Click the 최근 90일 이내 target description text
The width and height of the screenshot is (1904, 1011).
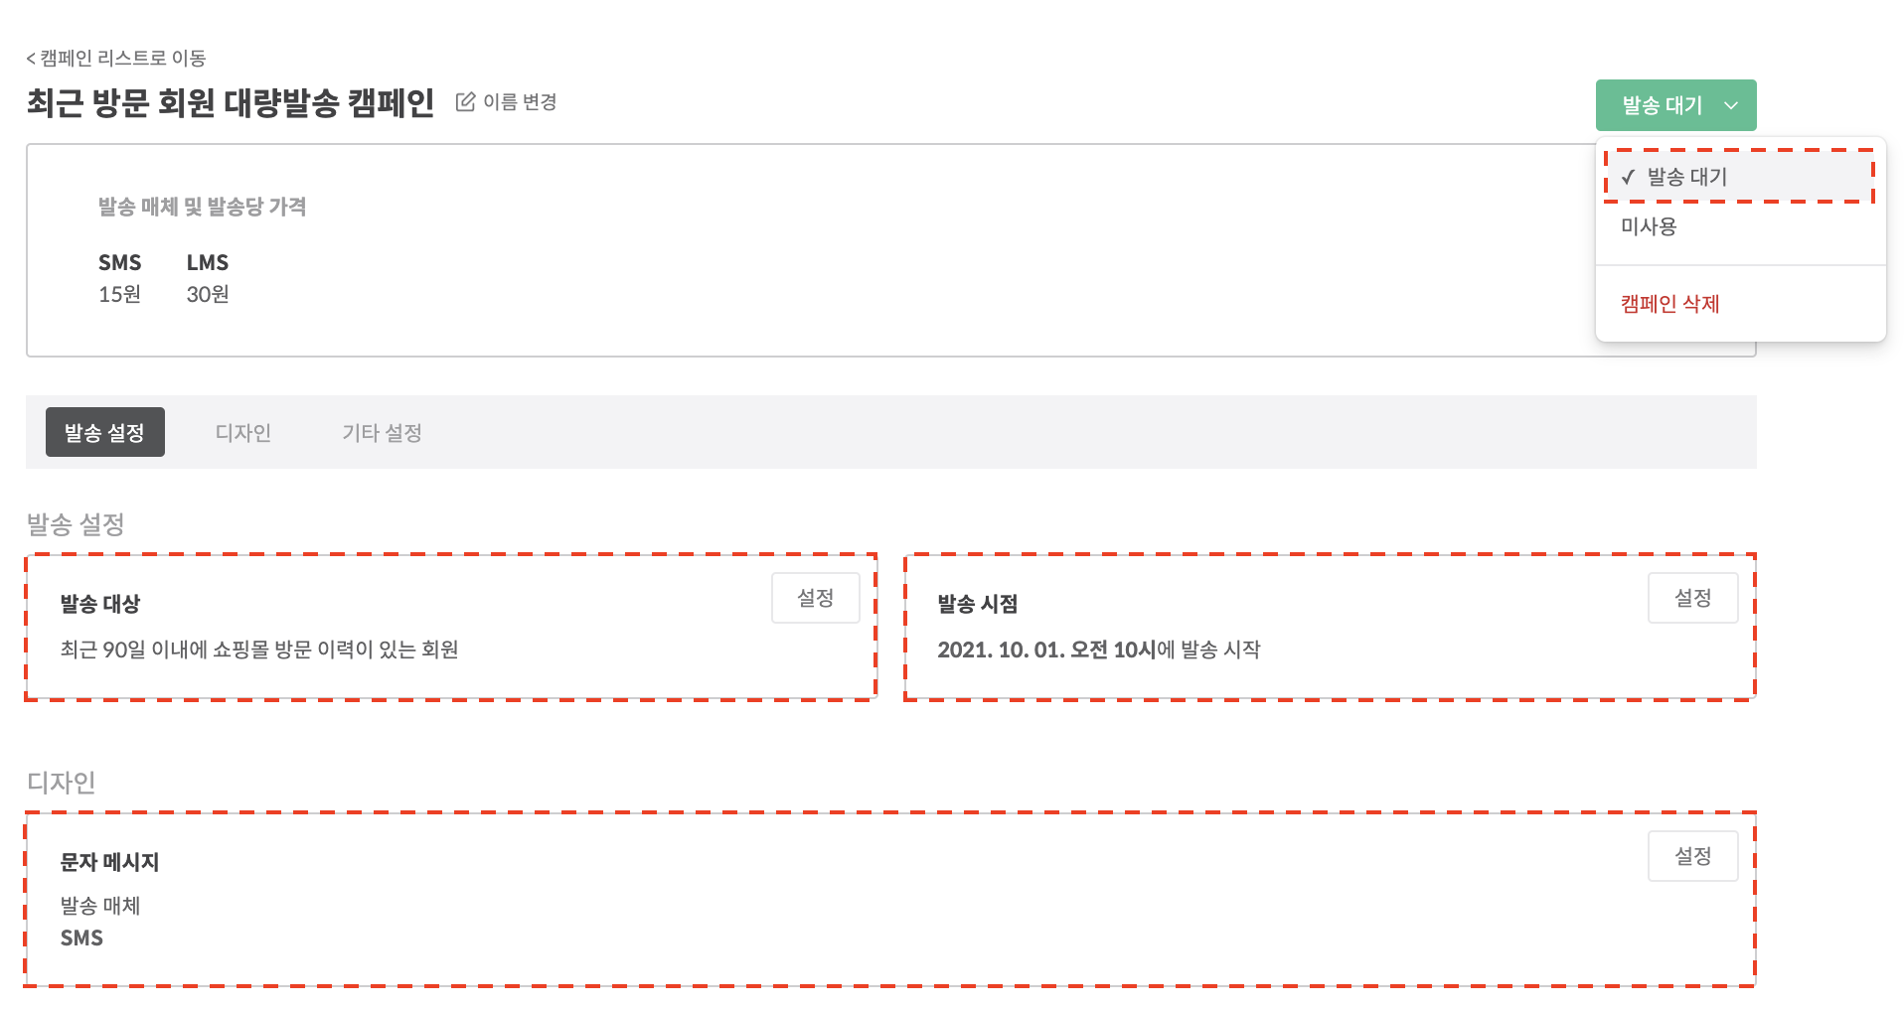[x=259, y=650]
